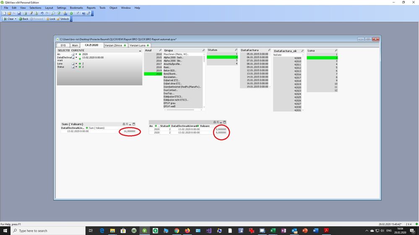
Task: Click the What's This help icon
Action: click(88, 13)
